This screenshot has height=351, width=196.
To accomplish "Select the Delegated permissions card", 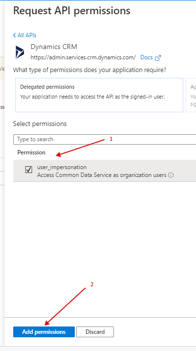I will 99,95.
